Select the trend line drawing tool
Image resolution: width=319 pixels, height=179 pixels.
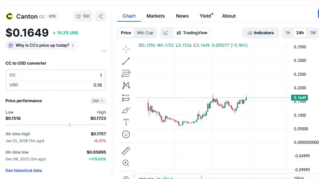click(126, 61)
